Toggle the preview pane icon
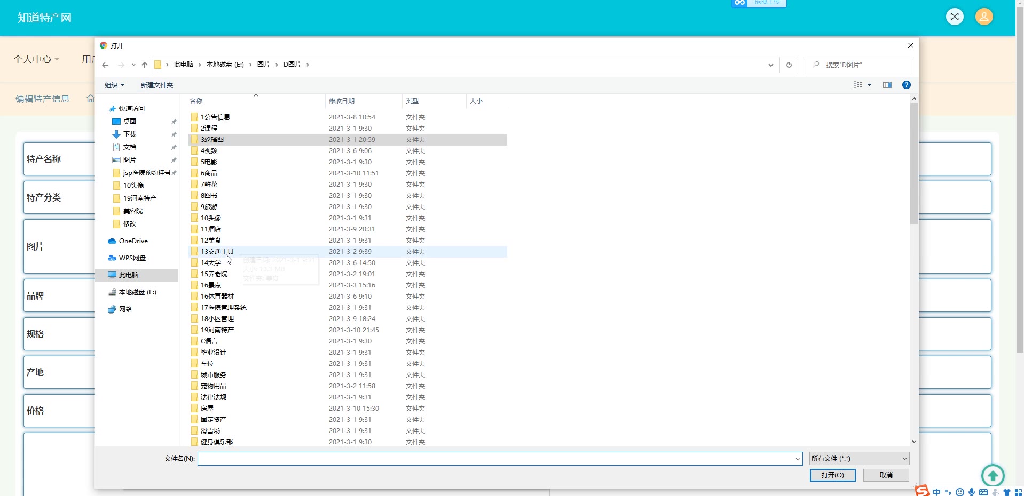1024x496 pixels. click(x=887, y=85)
